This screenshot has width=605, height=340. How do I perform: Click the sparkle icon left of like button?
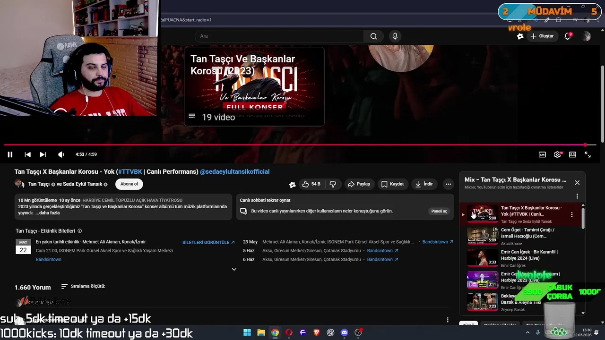[292, 184]
